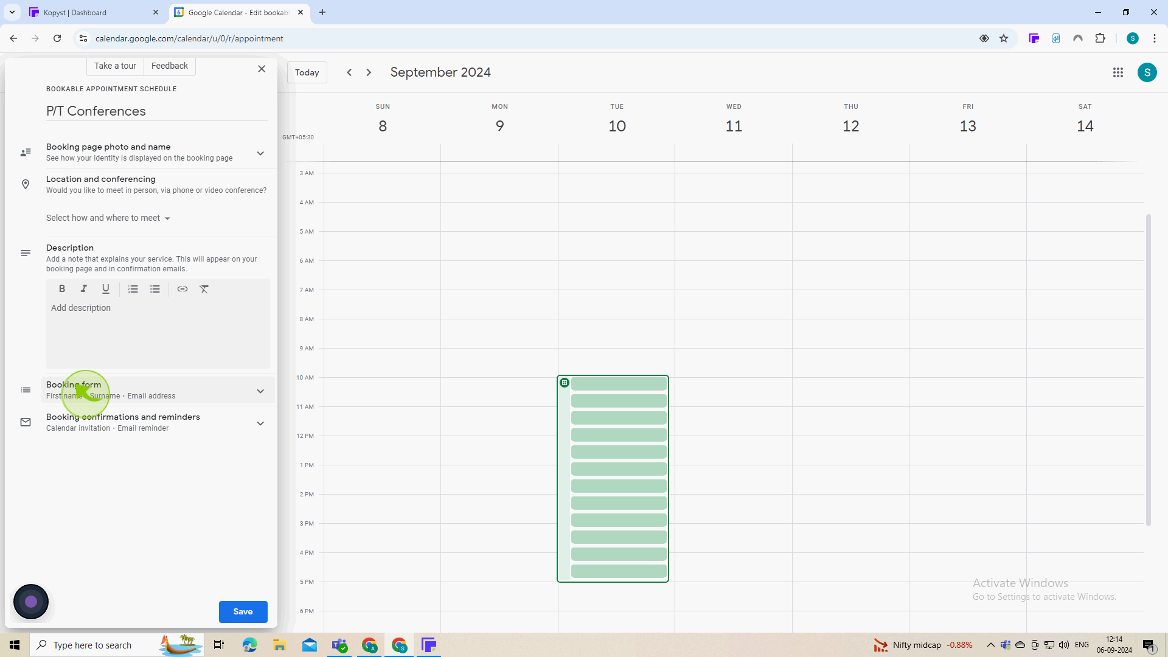Expand the Booking page photo and name section
Viewport: 1168px width, 657px height.
click(260, 153)
